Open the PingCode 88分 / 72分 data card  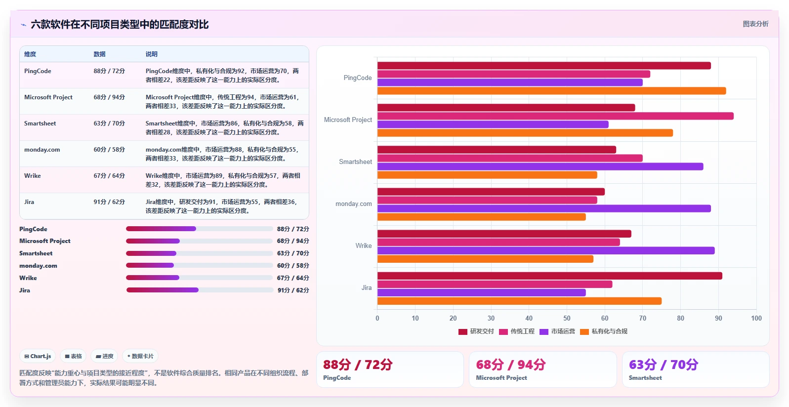(390, 369)
